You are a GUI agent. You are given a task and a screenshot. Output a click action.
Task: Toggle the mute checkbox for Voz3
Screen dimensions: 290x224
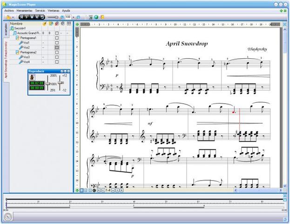click(57, 57)
